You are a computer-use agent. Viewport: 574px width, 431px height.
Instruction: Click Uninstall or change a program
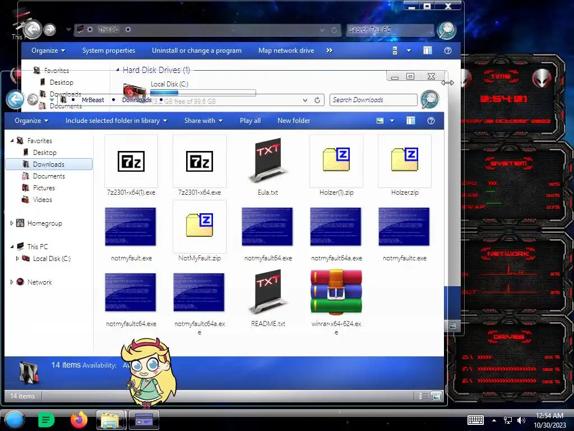[x=197, y=51]
